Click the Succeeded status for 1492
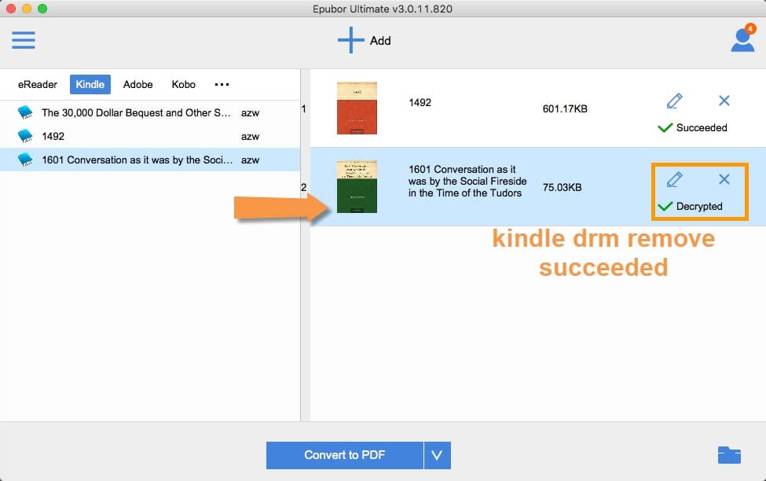The image size is (766, 481). pos(692,127)
